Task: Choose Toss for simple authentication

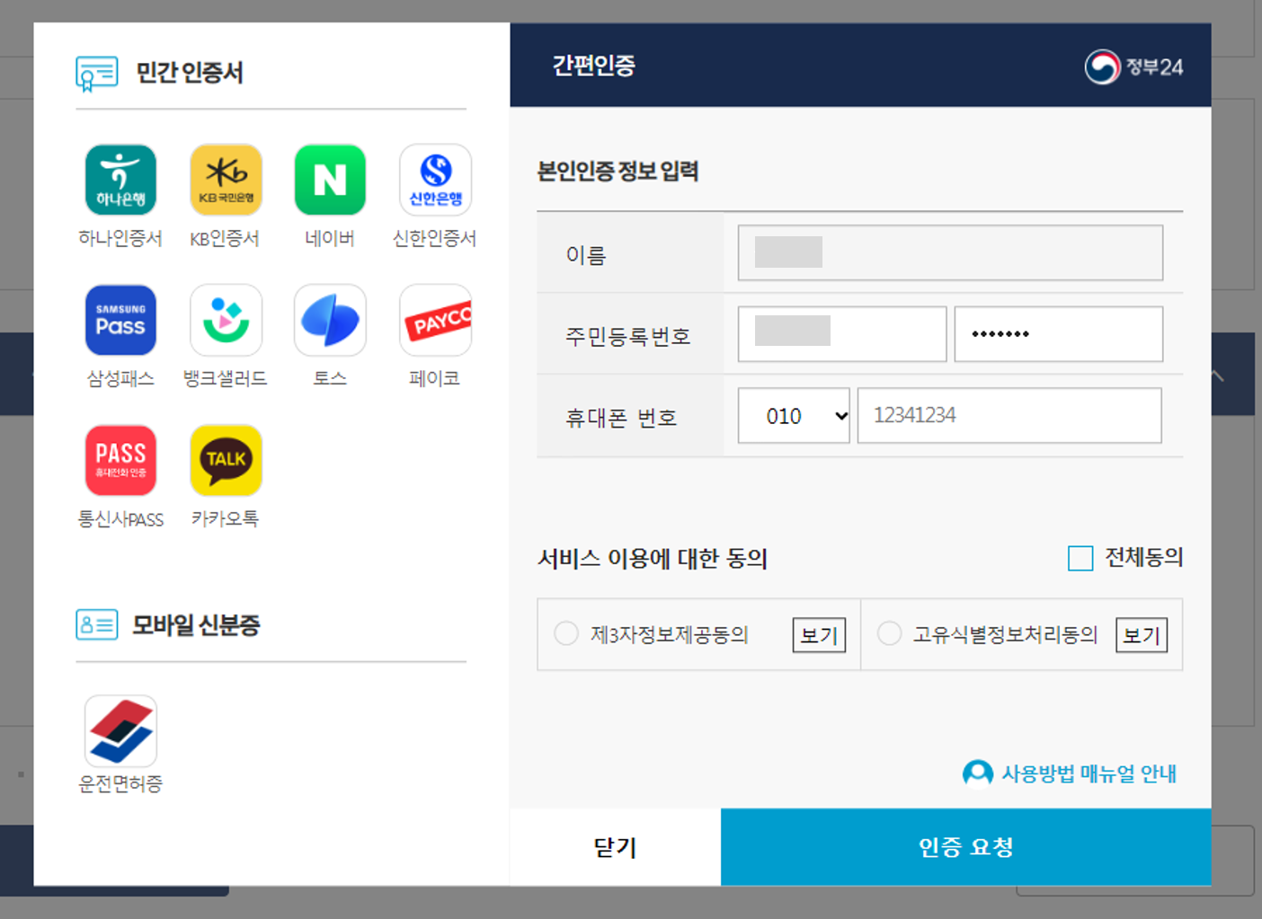Action: pos(330,320)
